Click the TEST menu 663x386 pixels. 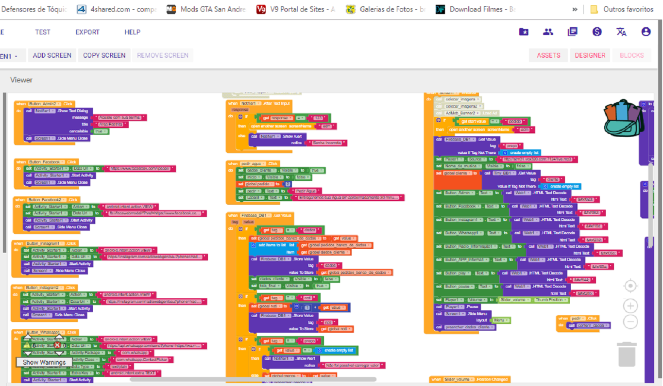43,32
